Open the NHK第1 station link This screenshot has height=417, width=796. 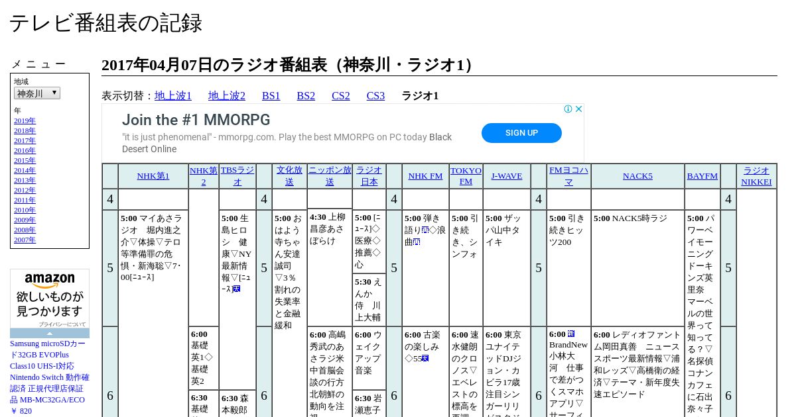coord(153,176)
